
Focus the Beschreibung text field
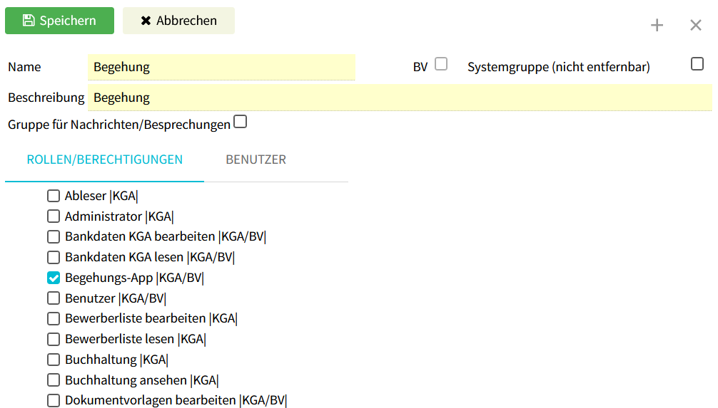(x=400, y=98)
